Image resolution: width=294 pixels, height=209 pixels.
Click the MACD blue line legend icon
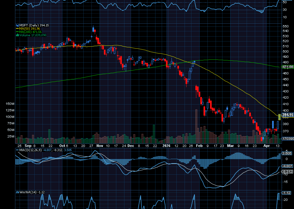(x=17, y=150)
